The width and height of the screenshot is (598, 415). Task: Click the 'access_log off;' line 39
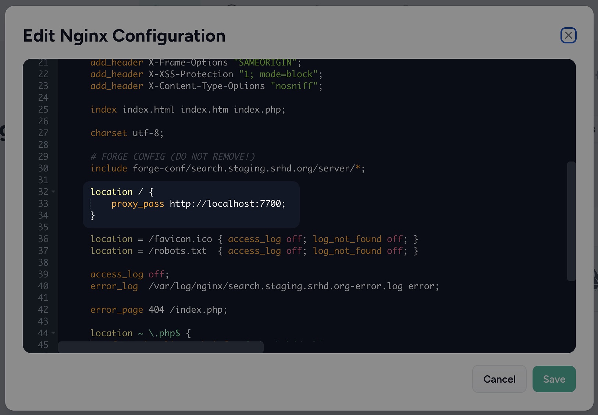point(129,274)
